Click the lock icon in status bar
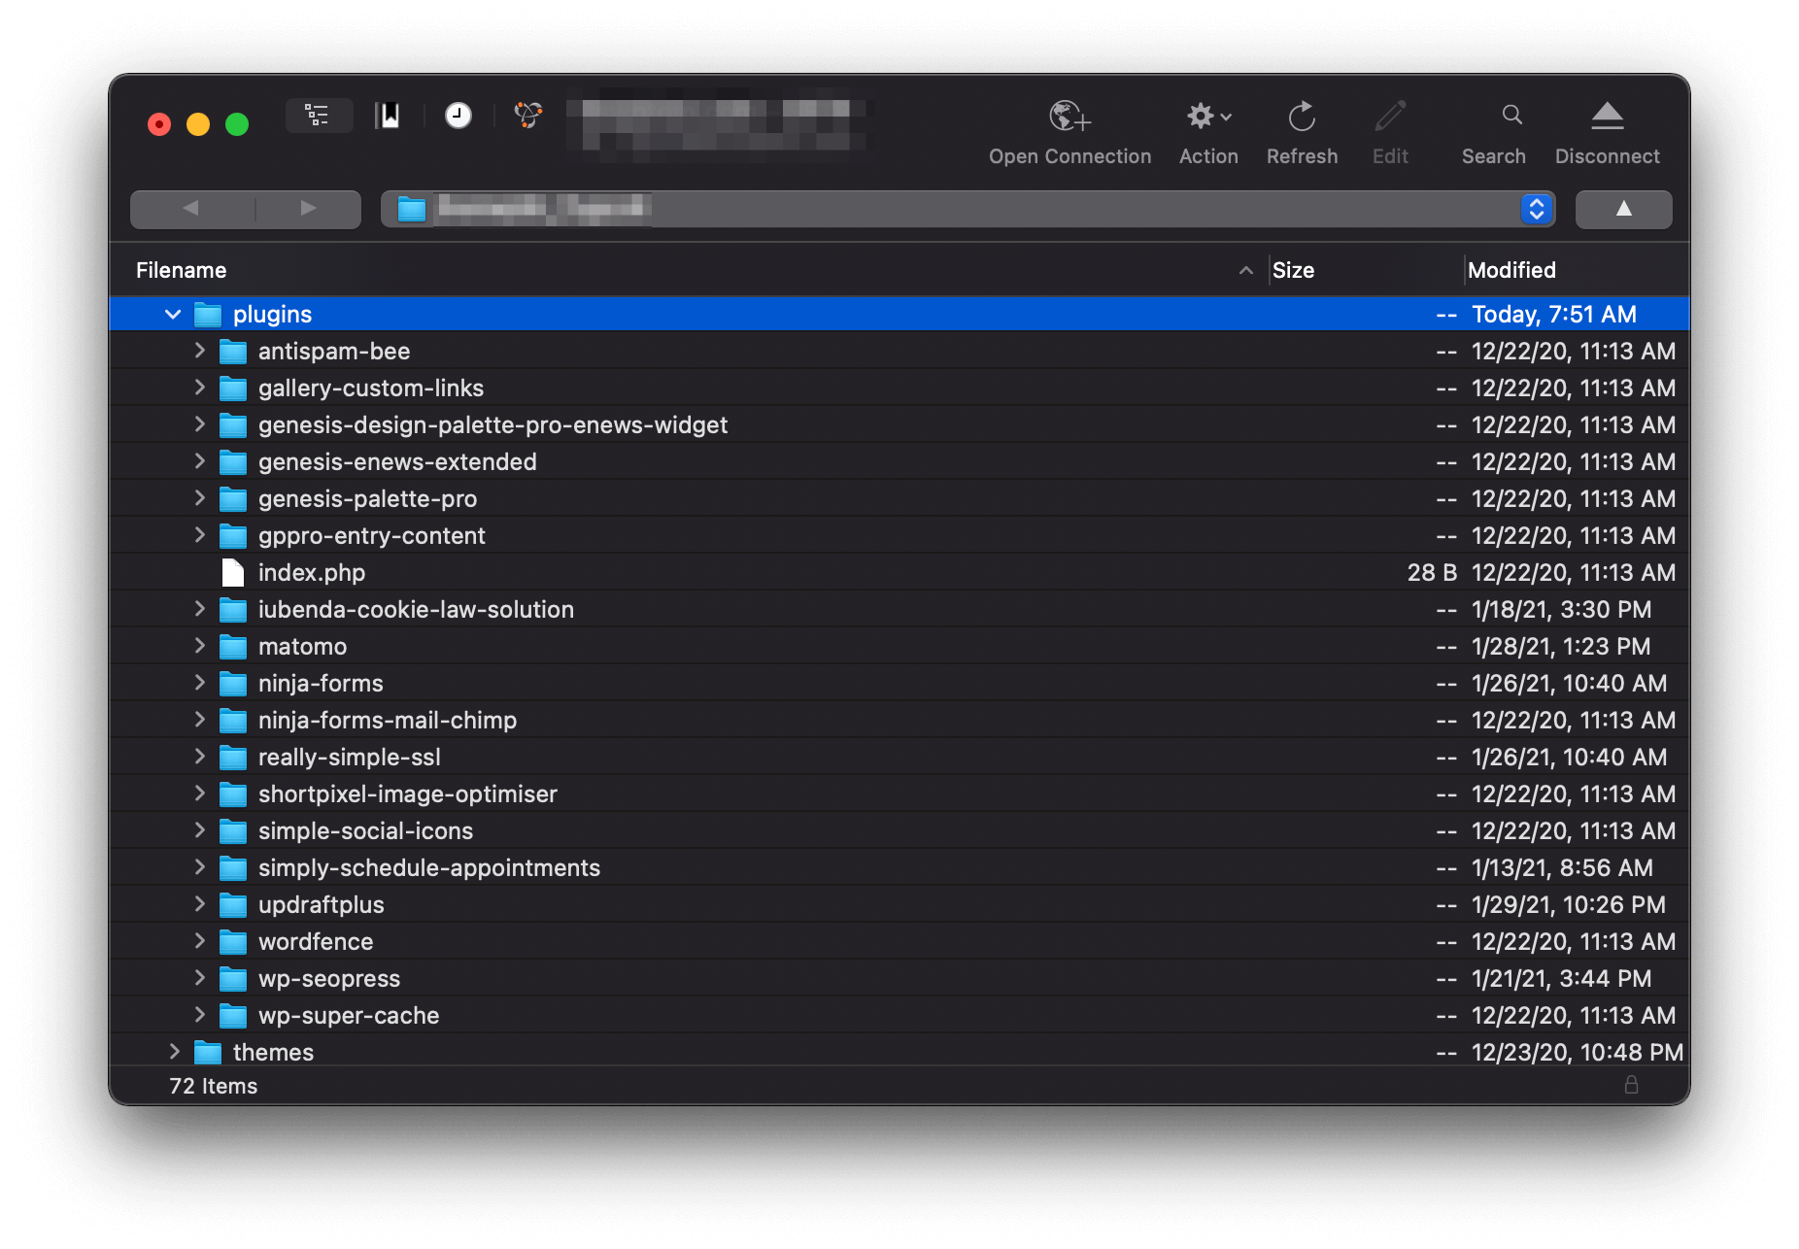This screenshot has width=1799, height=1249. 1631,1085
